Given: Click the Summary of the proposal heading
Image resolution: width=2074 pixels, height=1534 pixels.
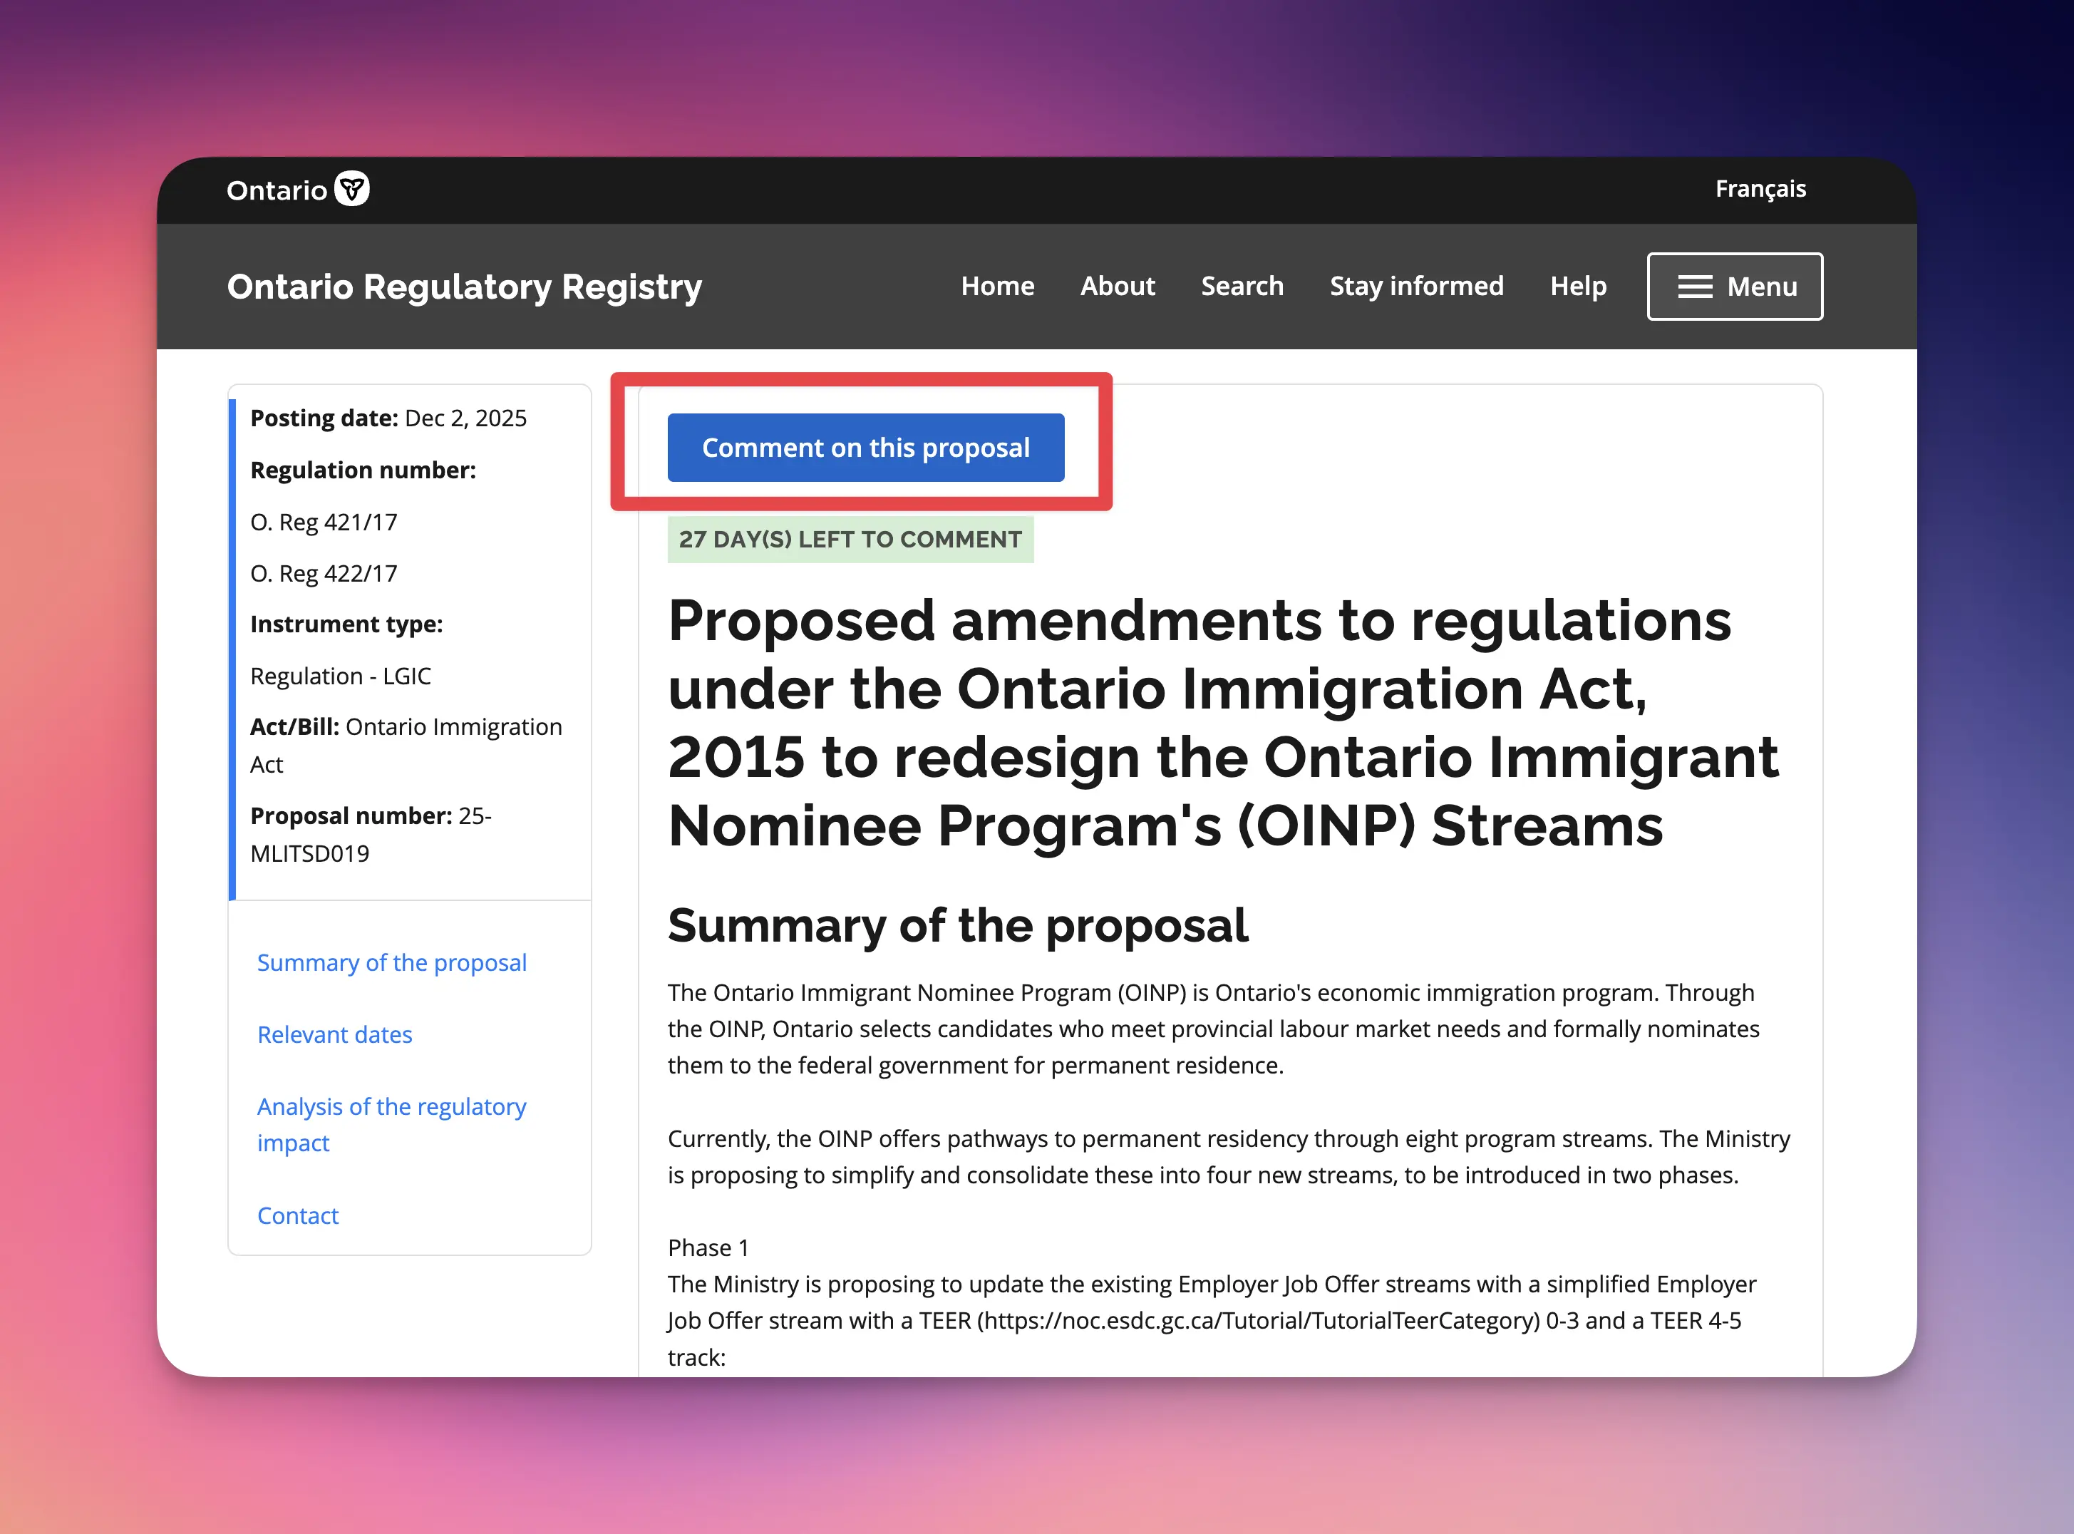Looking at the screenshot, I should pyautogui.click(x=957, y=924).
